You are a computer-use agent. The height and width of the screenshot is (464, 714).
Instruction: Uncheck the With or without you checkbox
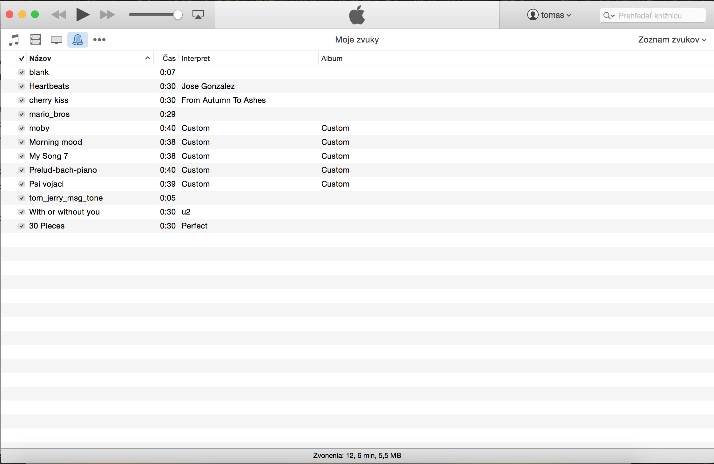pyautogui.click(x=22, y=212)
